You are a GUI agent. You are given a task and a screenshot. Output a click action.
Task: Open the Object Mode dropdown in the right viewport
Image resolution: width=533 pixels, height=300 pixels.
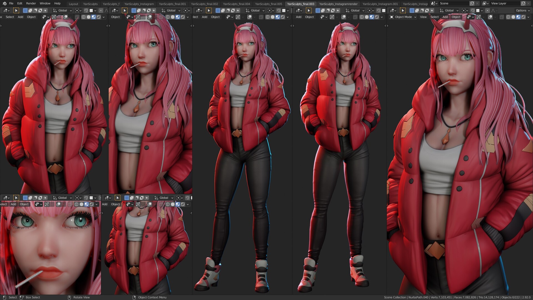click(x=403, y=17)
